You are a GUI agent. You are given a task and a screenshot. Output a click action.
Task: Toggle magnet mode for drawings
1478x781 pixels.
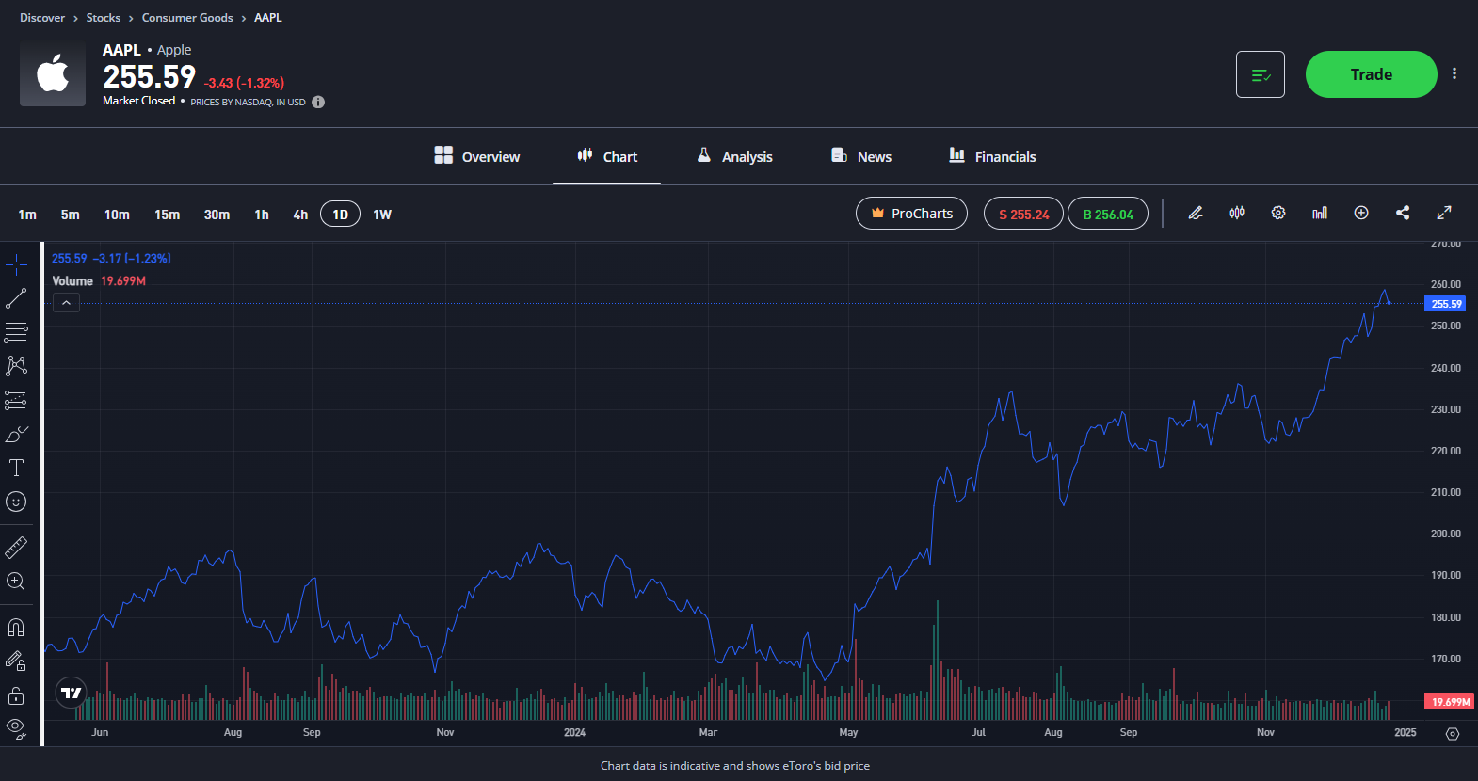coord(16,627)
